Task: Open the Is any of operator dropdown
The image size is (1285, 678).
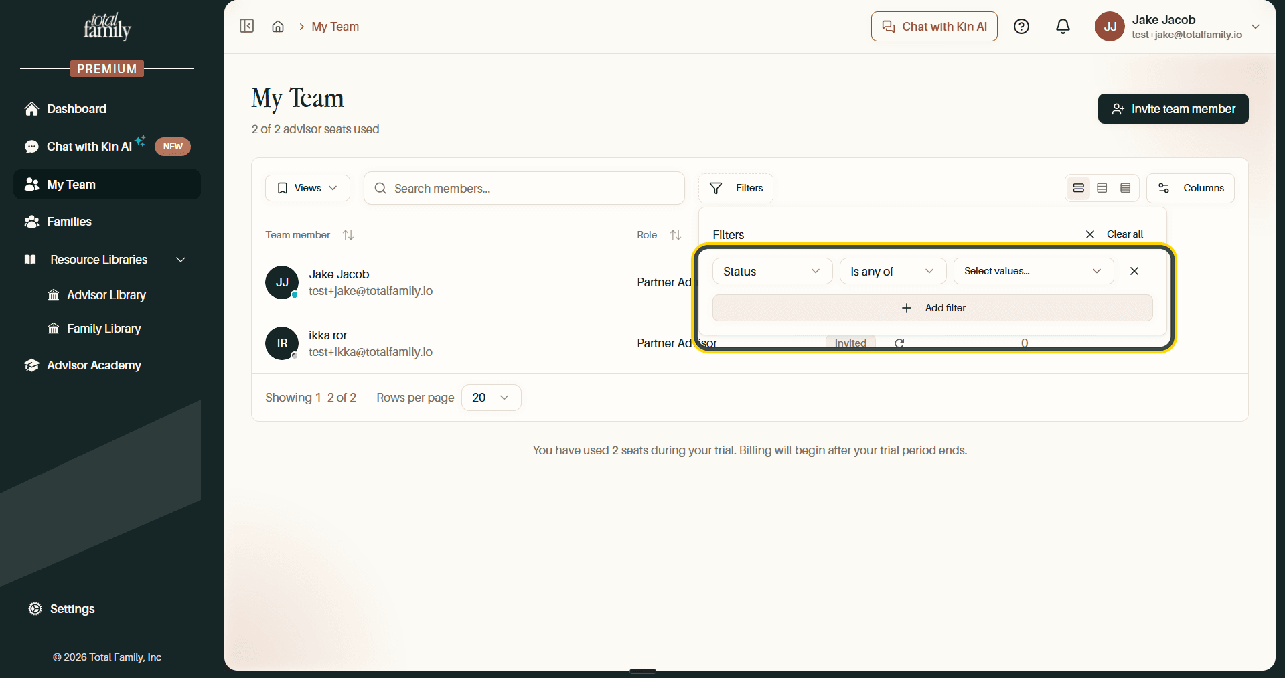Action: click(893, 271)
